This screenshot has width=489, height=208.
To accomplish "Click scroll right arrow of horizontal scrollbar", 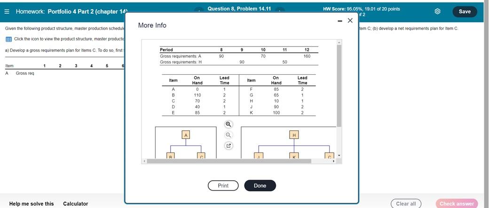I will point(334,161).
